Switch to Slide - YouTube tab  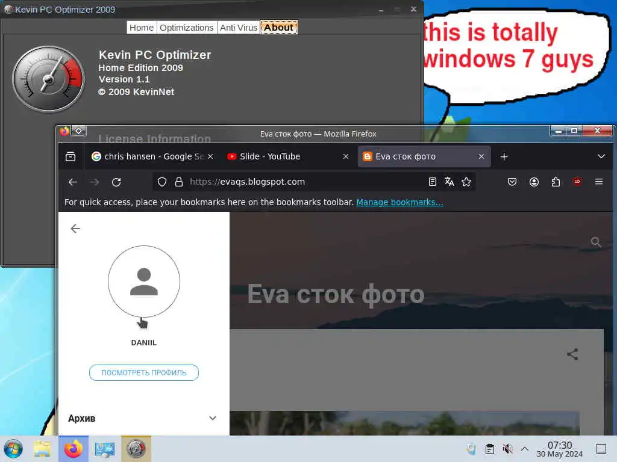click(287, 156)
